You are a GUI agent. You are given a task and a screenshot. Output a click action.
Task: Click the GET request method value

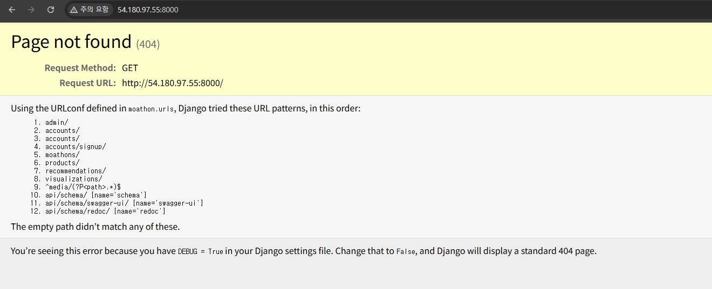click(130, 68)
